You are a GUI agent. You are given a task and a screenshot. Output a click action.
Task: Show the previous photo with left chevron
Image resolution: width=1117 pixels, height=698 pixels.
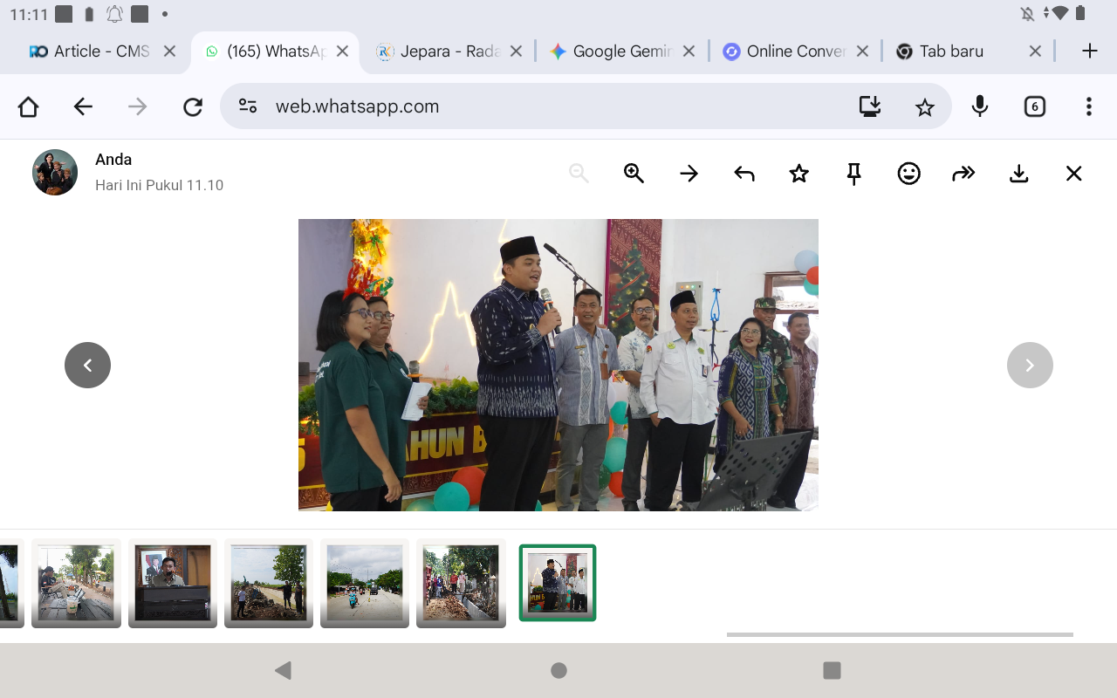[x=87, y=365]
